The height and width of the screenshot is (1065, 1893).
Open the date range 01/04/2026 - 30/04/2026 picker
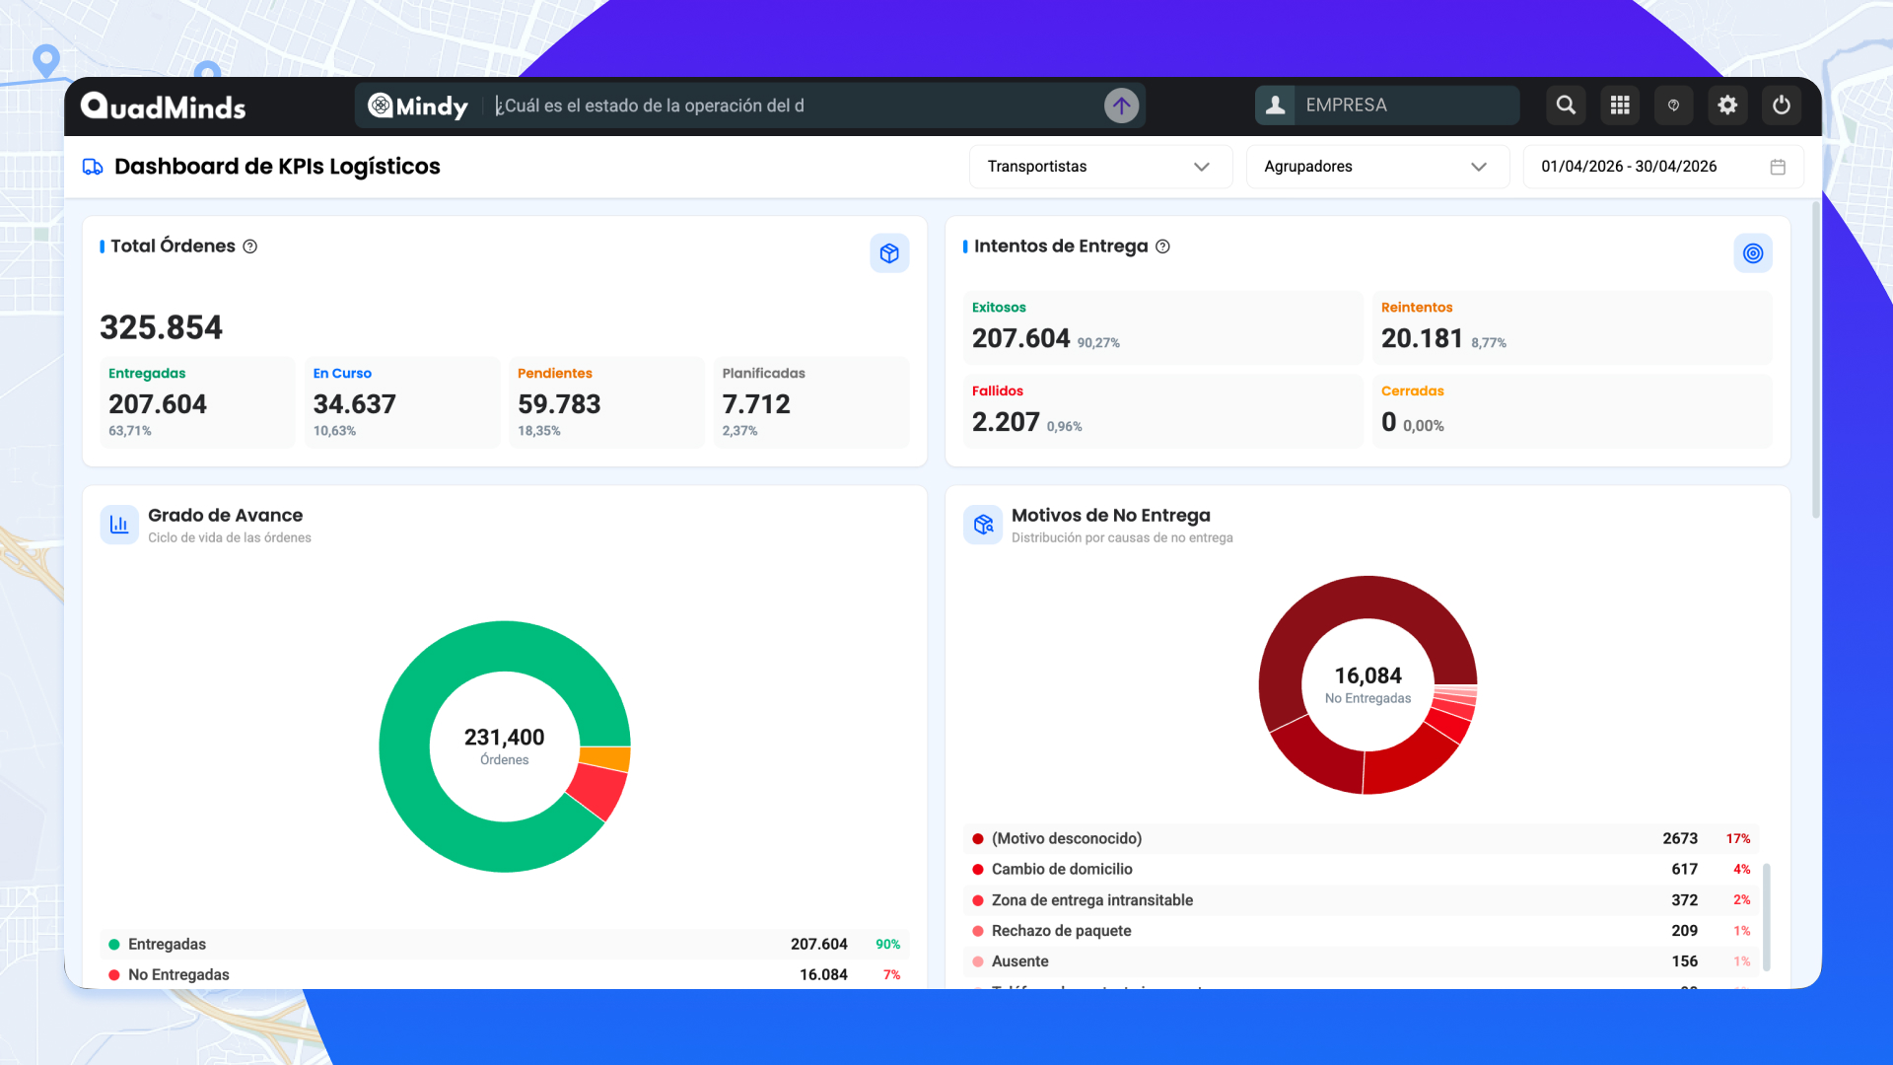[x=1663, y=167]
